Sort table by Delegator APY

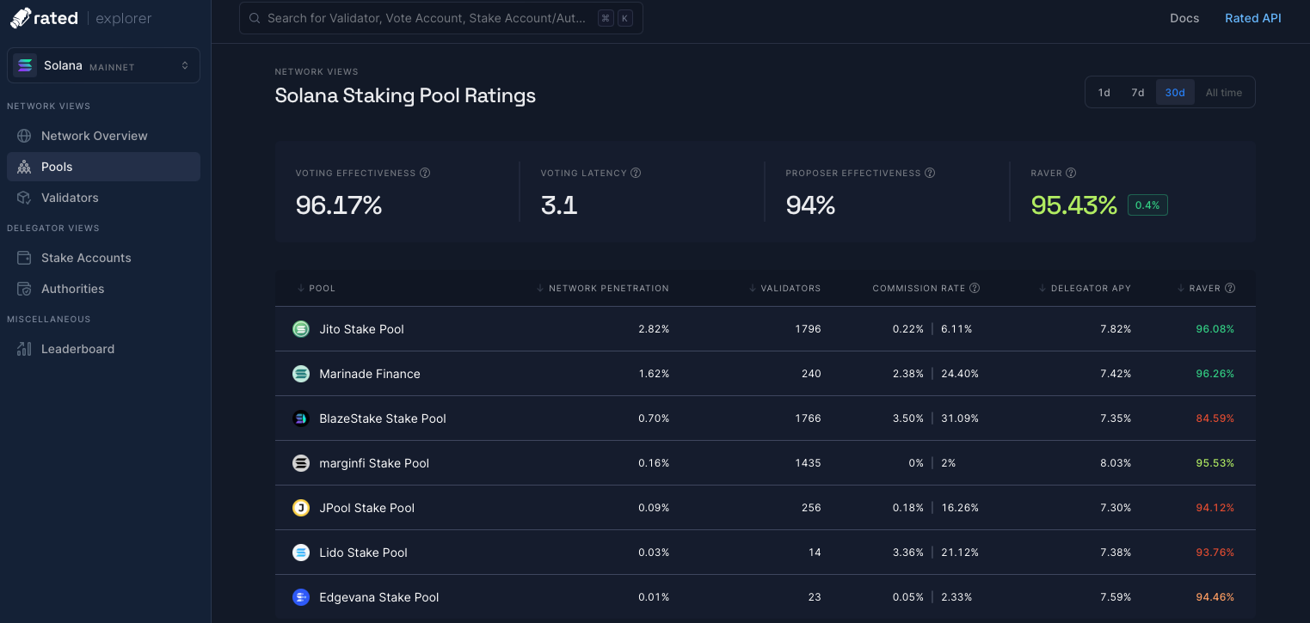[x=1085, y=288]
